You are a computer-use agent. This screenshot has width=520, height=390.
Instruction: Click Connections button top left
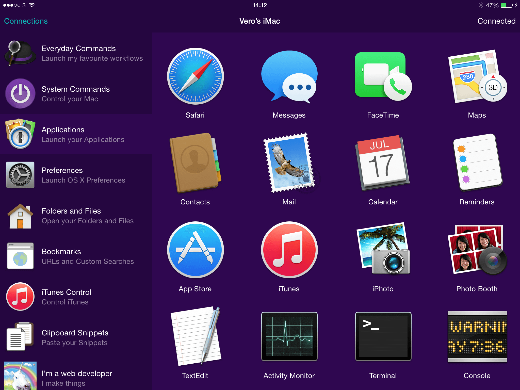coord(26,21)
